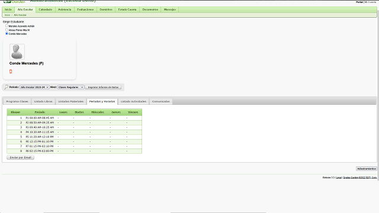
Task: Click the P3 09:40 AM period cell
Action: (40, 127)
